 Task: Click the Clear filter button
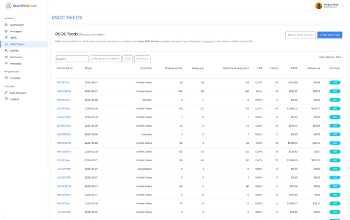pyautogui.click(x=128, y=59)
